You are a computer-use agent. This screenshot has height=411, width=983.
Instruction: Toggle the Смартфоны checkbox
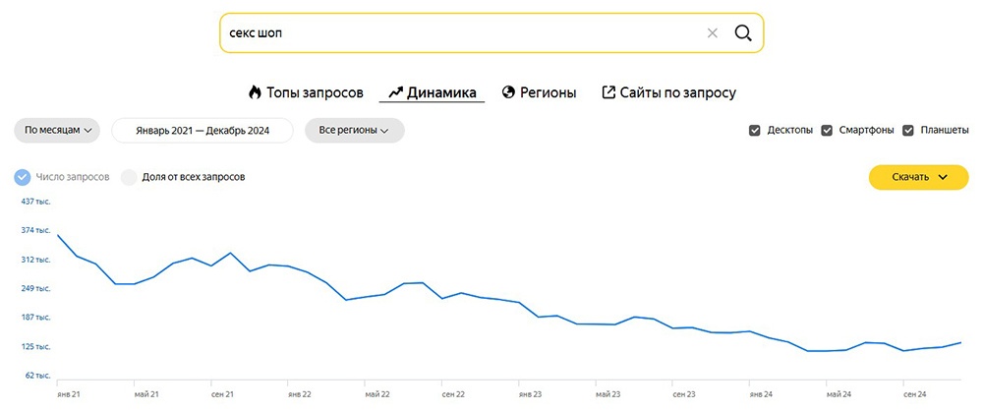(x=827, y=131)
